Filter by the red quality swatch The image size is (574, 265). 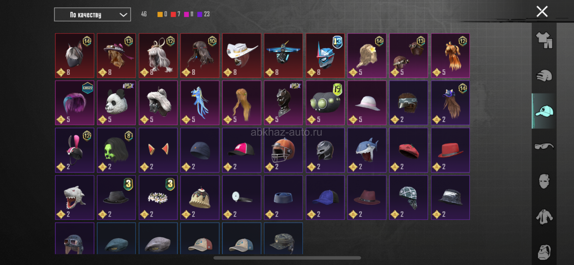173,14
